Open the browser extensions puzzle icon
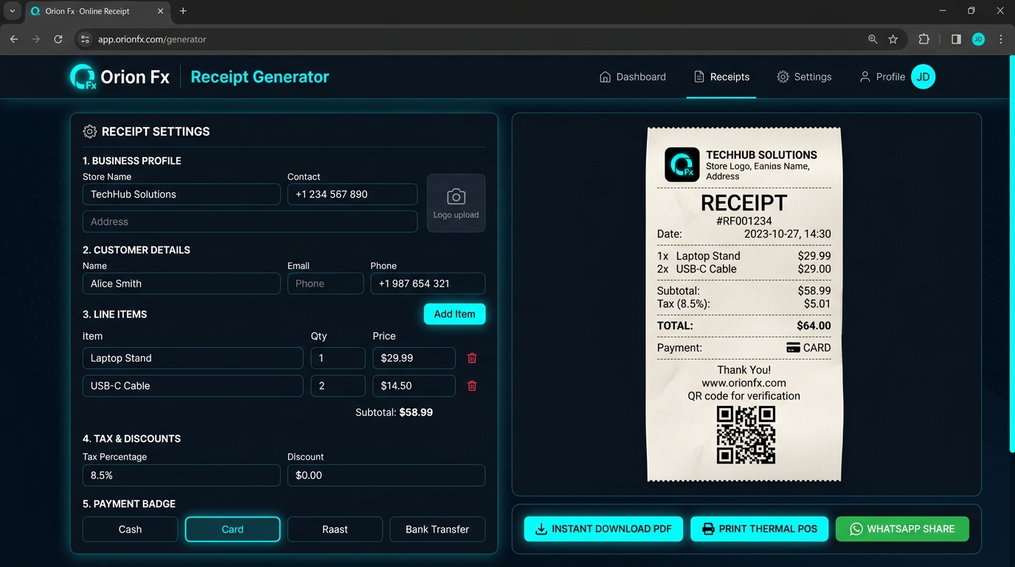The height and width of the screenshot is (567, 1015). [x=924, y=39]
